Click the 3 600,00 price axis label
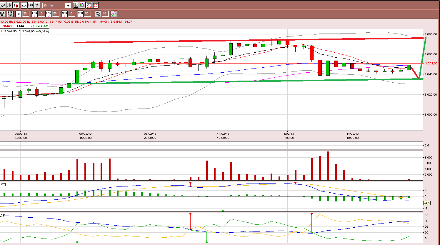440x245 pixels. coord(431,114)
